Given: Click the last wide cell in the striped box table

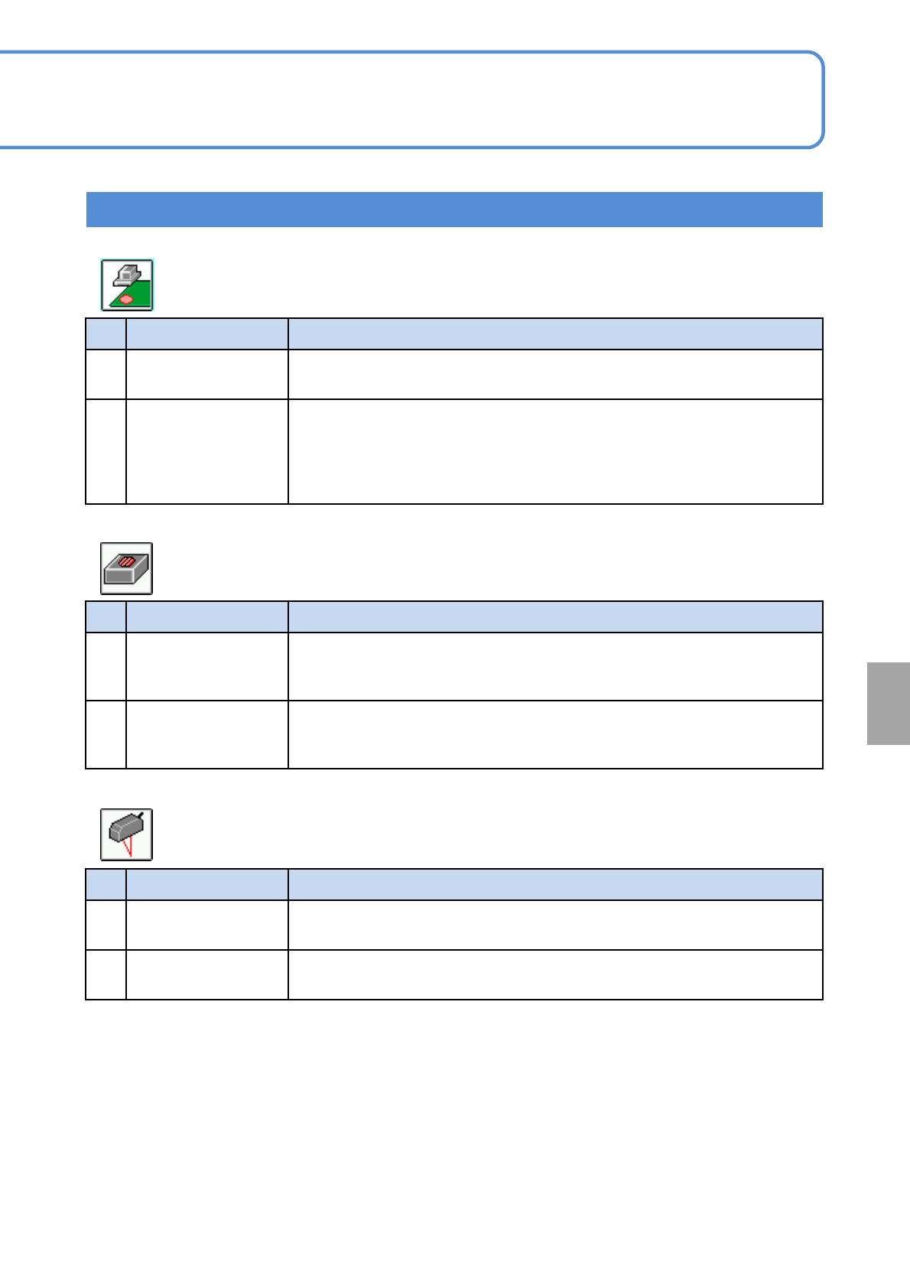Looking at the screenshot, I should click(555, 734).
